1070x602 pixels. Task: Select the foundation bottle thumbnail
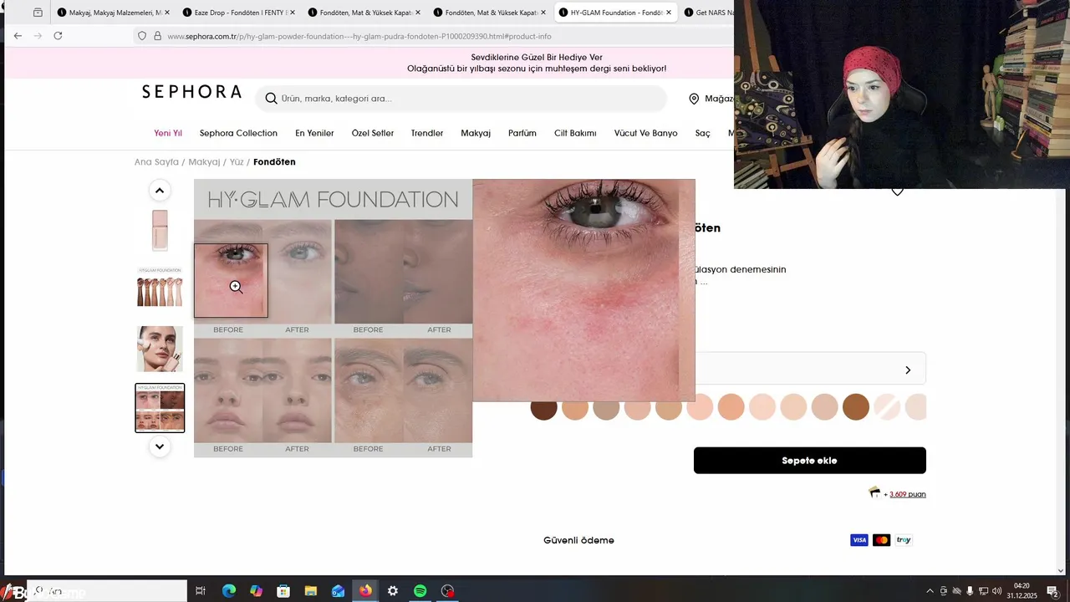tap(160, 230)
